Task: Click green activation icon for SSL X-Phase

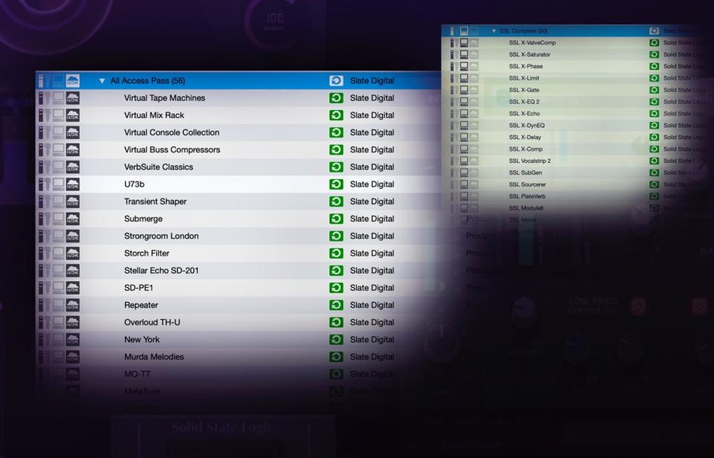Action: 654,67
